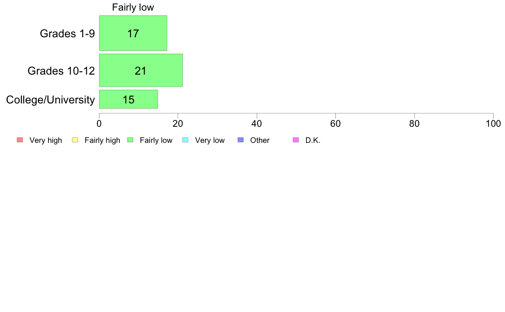Image resolution: width=505 pixels, height=312 pixels.
Task: Select the Grades 1-9 bar showing 17
Action: [133, 33]
